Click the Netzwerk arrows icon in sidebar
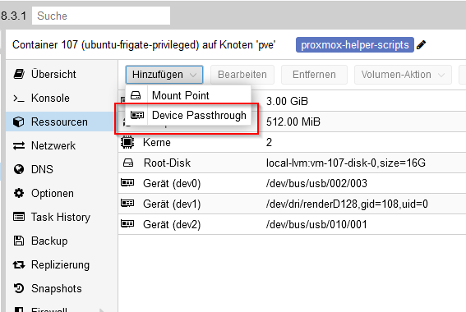Image resolution: width=466 pixels, height=312 pixels. (19, 146)
